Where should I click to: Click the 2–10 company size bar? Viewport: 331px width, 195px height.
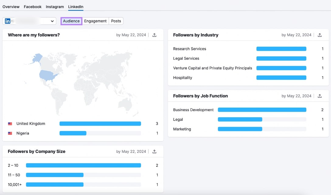tap(83, 165)
